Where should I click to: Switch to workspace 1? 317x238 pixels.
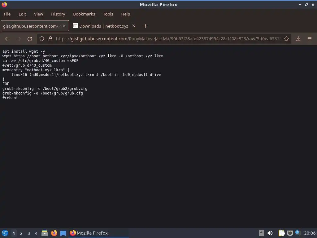pyautogui.click(x=14, y=233)
